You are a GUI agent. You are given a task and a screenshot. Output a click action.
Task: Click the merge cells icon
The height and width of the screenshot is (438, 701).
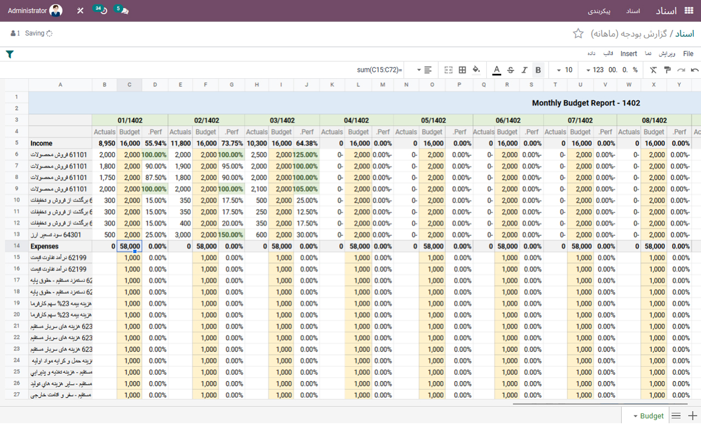449,70
